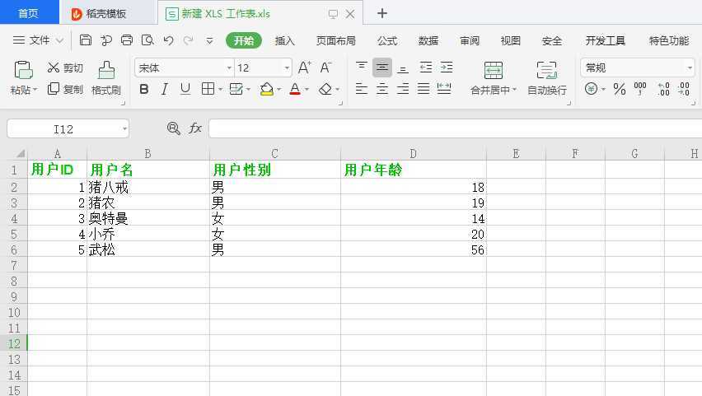Click the Print icon
The width and height of the screenshot is (702, 396).
tap(127, 40)
